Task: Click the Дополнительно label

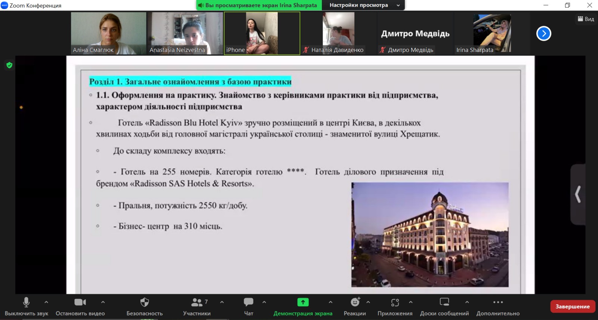Action: (498, 314)
